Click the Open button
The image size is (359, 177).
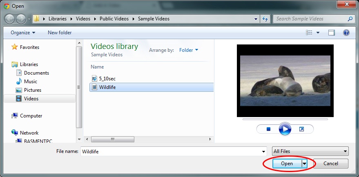[287, 164]
